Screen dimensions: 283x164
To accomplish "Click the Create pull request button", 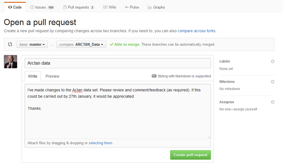I will coord(190,155).
